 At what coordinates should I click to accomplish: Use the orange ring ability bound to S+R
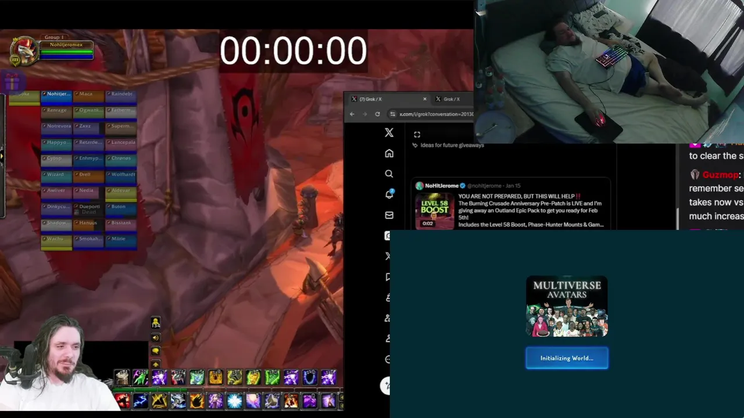[216, 377]
